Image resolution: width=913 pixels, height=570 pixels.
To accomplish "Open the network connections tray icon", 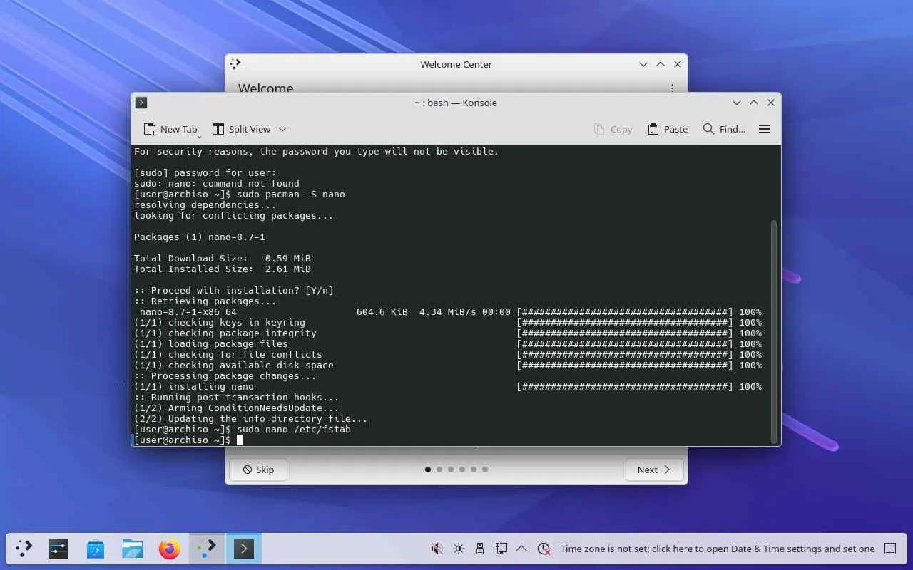I will 501,549.
